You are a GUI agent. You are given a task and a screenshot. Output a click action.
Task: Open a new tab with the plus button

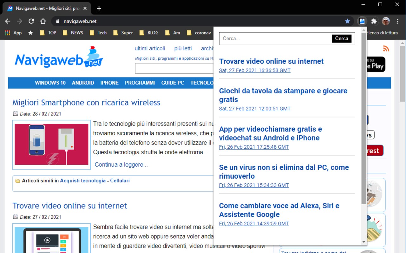[x=99, y=8]
